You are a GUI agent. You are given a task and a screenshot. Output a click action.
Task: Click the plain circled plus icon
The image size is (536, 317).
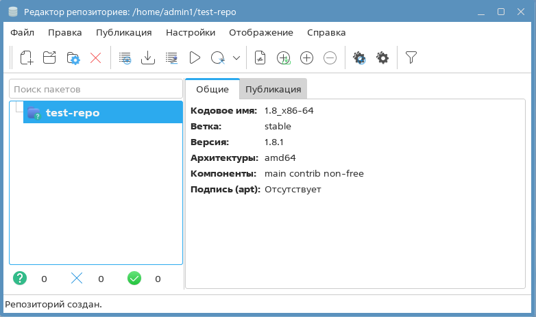click(x=307, y=58)
